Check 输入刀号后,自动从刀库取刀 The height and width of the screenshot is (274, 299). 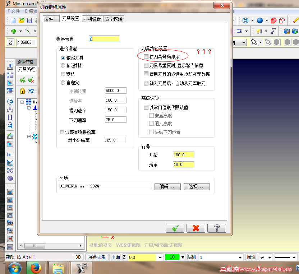click(x=146, y=83)
